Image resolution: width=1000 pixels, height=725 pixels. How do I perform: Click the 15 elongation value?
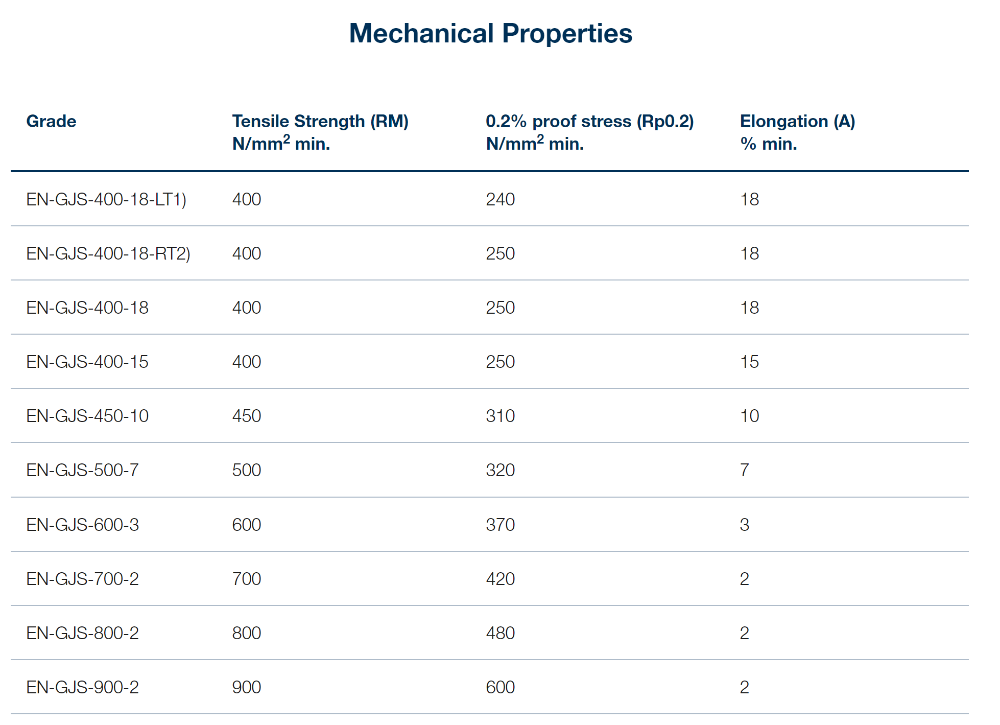[x=750, y=362]
